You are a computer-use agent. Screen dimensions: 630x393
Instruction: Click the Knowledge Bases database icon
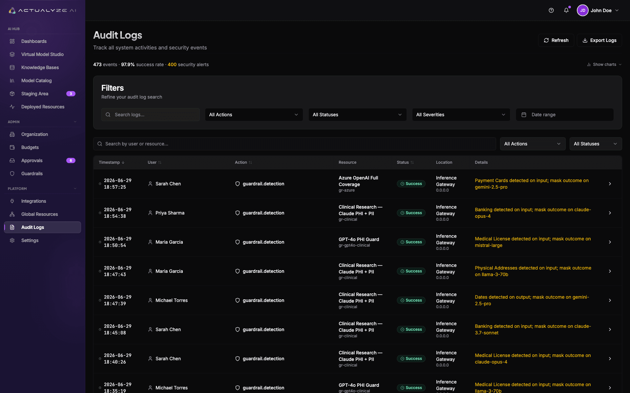pos(12,67)
